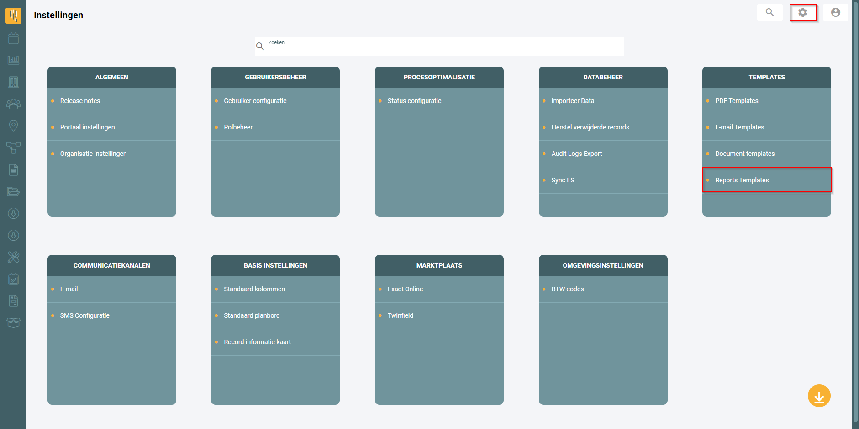
Task: Focus the Zoeken search input field
Action: click(439, 47)
